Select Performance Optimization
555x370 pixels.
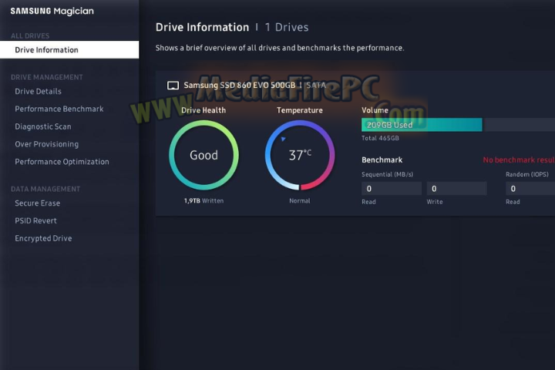tap(62, 162)
